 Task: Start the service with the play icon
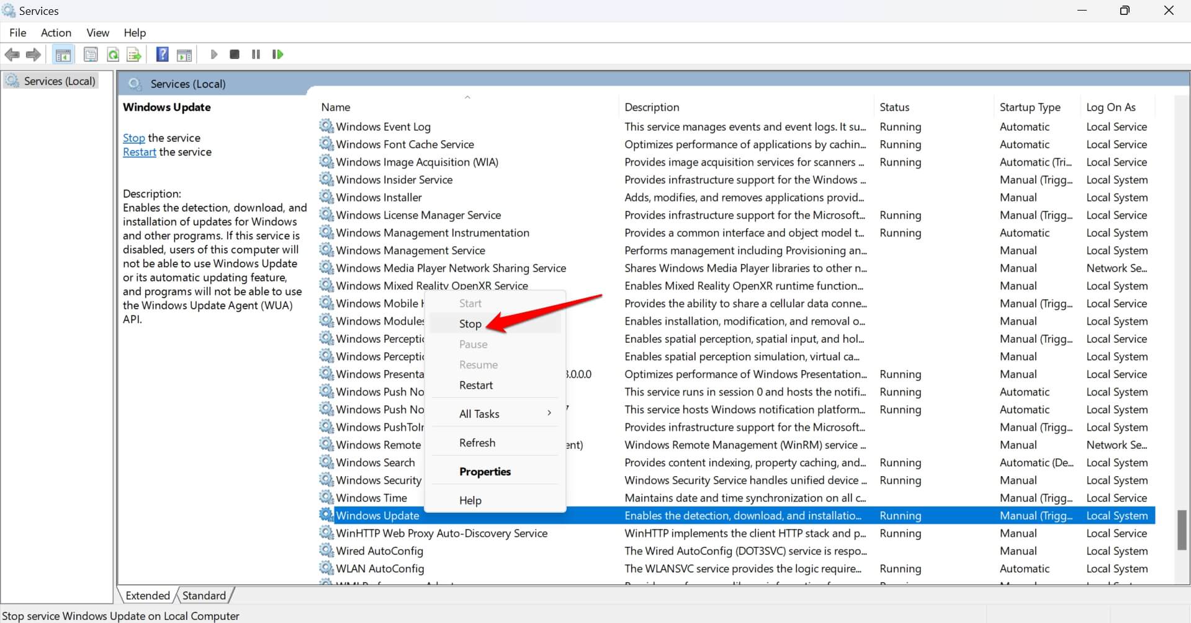tap(214, 55)
